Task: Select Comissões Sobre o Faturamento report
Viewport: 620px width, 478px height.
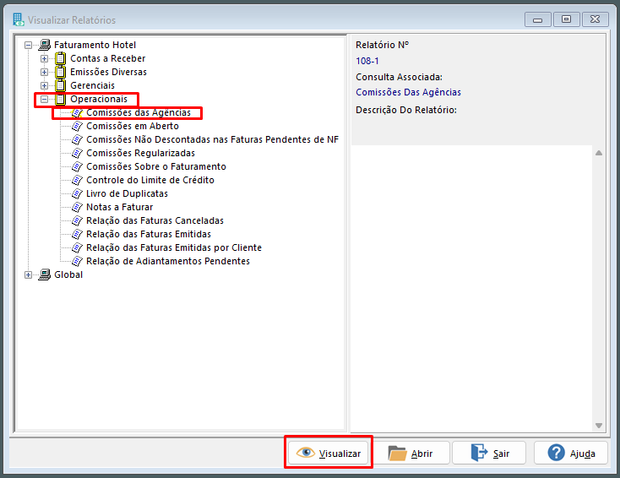Action: (x=156, y=166)
